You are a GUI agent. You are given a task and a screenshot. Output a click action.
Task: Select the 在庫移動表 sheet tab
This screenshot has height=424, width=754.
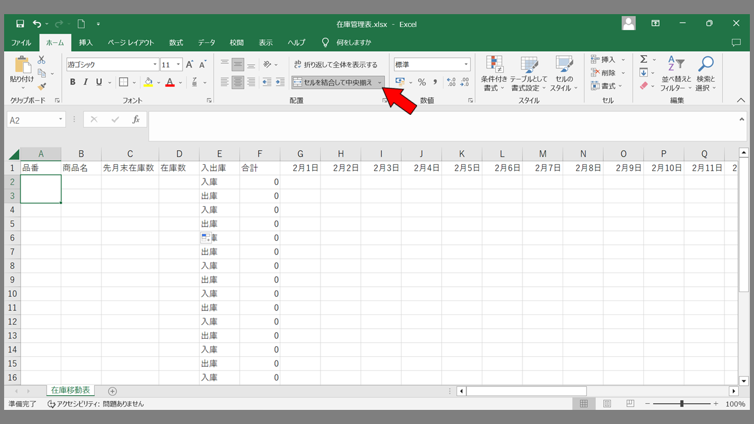pyautogui.click(x=71, y=390)
